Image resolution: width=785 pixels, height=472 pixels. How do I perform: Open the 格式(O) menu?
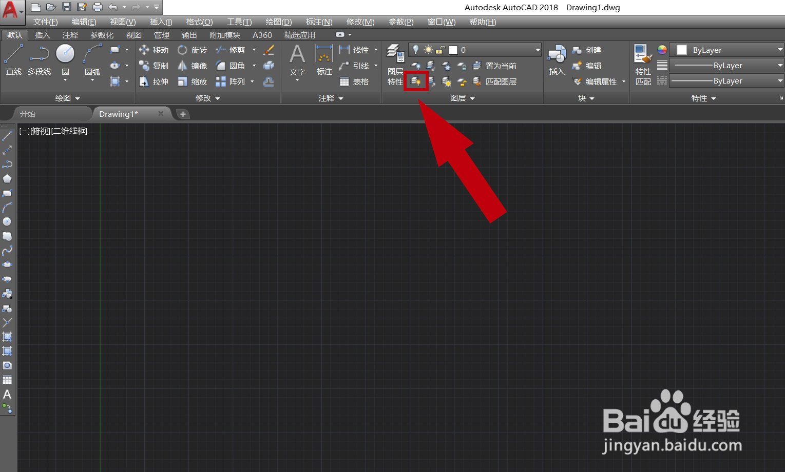click(x=199, y=22)
